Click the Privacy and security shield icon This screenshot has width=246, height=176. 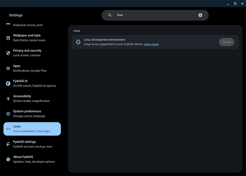[8, 53]
